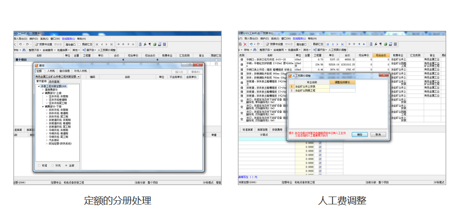Expand 附加定额(供热系统) tree node
Viewport: 472px width, 214px height.
46,143
